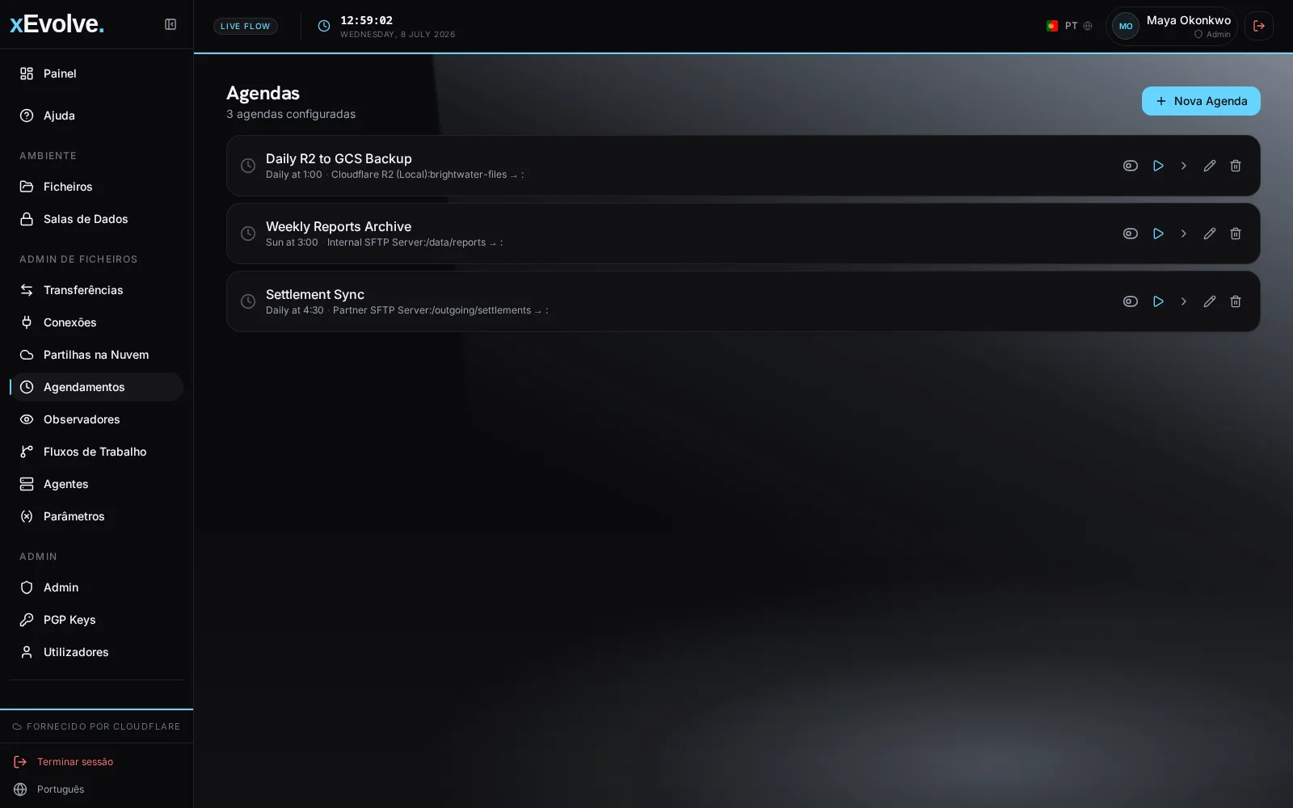Expand Weekly Reports Archive details chevron
Image resolution: width=1293 pixels, height=808 pixels.
(1184, 234)
